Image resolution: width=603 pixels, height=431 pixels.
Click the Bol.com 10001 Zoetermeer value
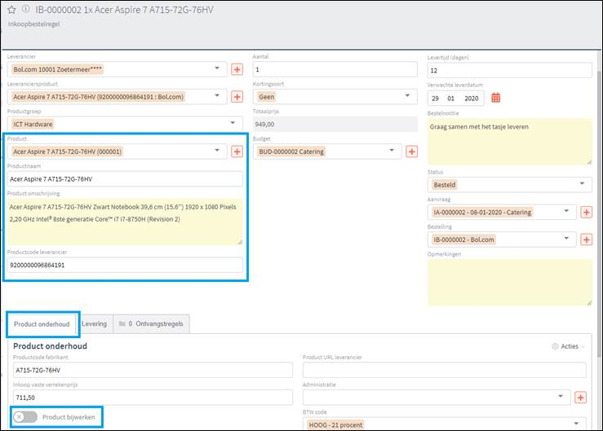pyautogui.click(x=58, y=69)
